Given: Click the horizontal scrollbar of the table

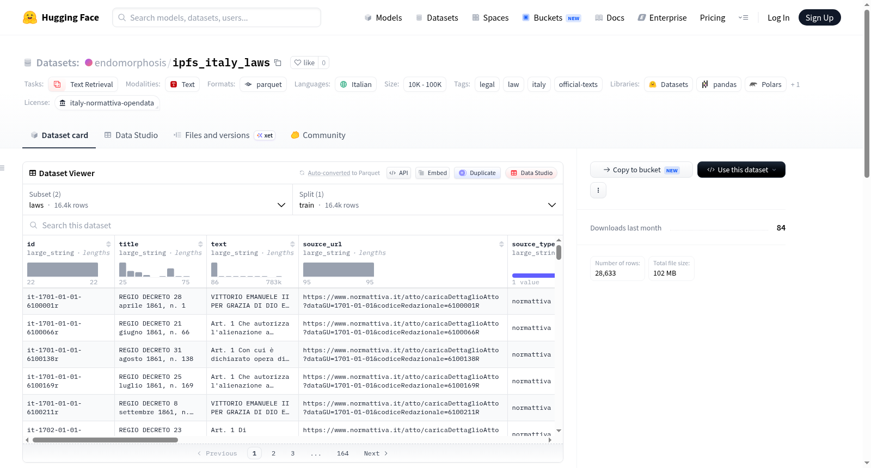Looking at the screenshot, I should tap(105, 440).
